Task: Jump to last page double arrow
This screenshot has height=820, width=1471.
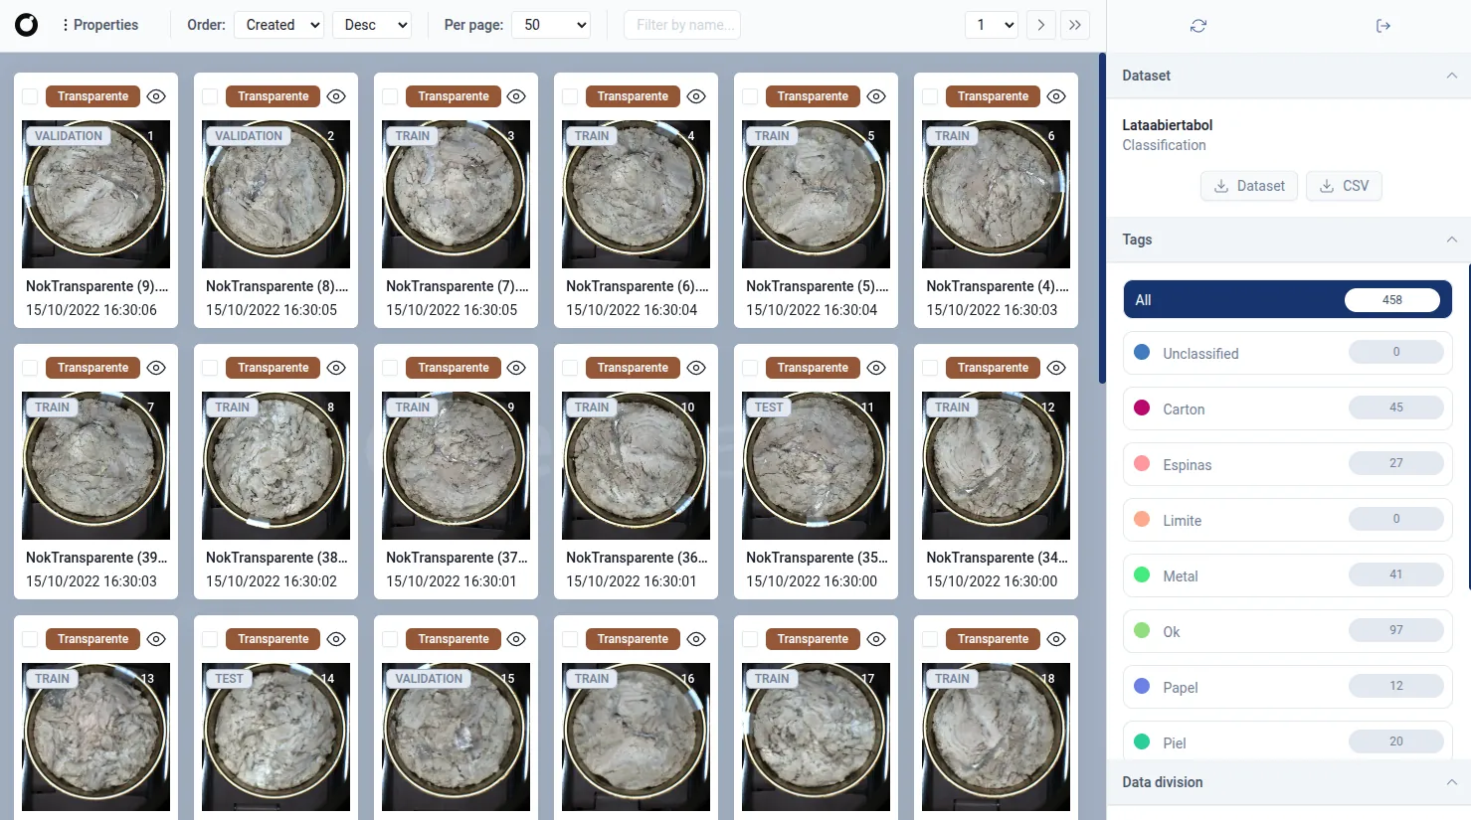Action: (1074, 25)
